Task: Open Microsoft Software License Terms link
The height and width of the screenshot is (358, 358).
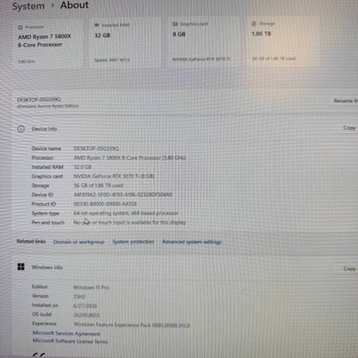Action: coord(70,341)
